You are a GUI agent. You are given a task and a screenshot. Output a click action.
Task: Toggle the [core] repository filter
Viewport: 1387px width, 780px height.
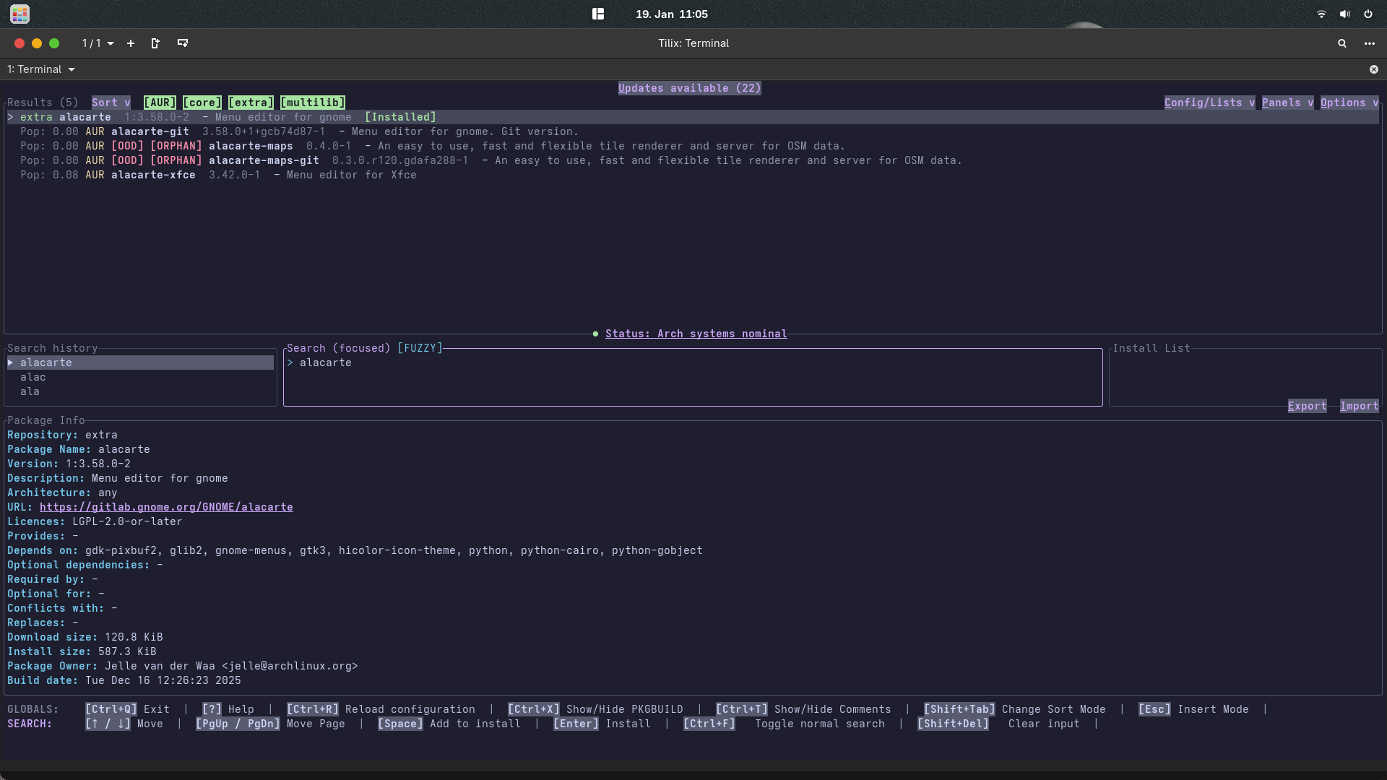202,103
